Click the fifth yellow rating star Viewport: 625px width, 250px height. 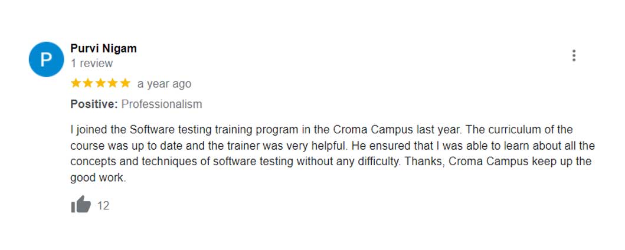coord(125,84)
